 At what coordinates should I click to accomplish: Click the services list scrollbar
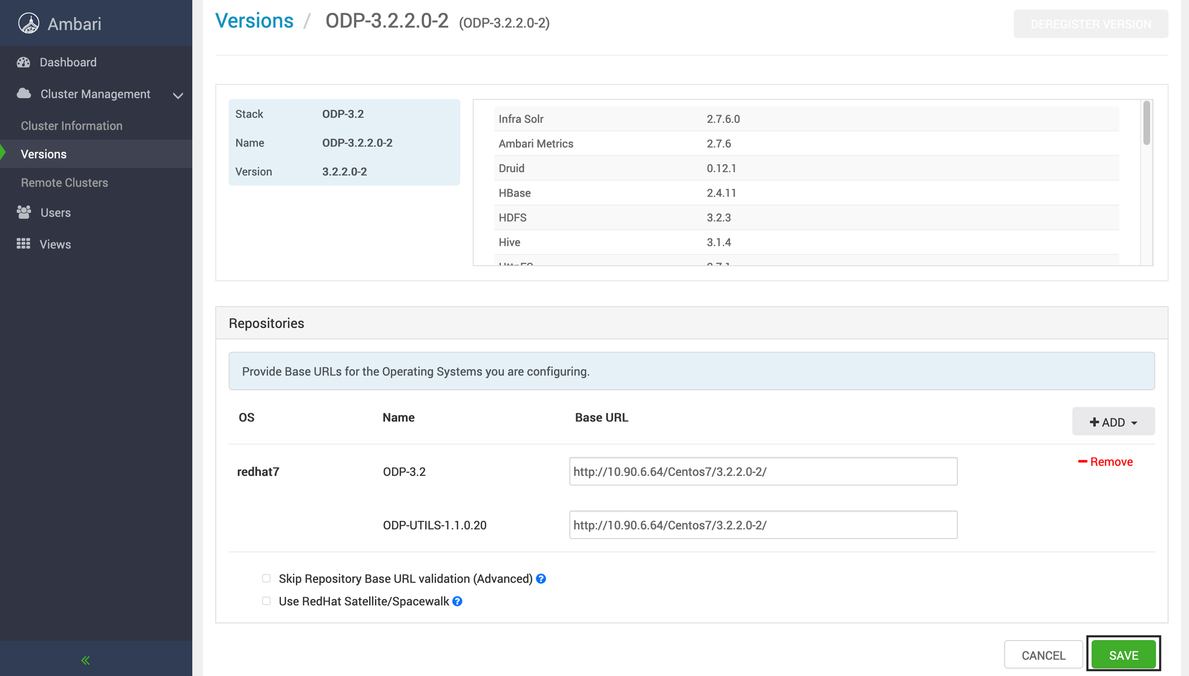coord(1147,123)
